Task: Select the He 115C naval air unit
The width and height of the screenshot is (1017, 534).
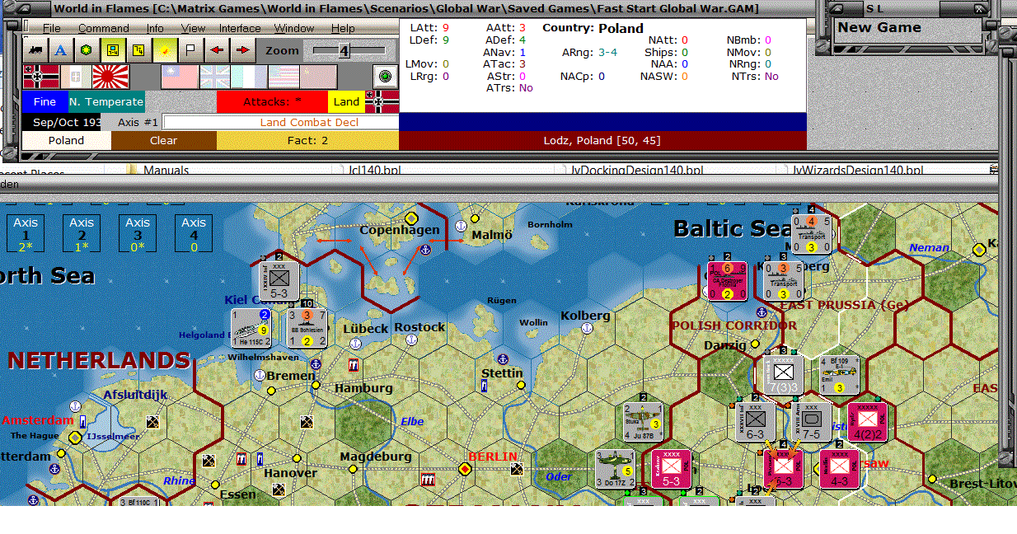Action: [251, 328]
